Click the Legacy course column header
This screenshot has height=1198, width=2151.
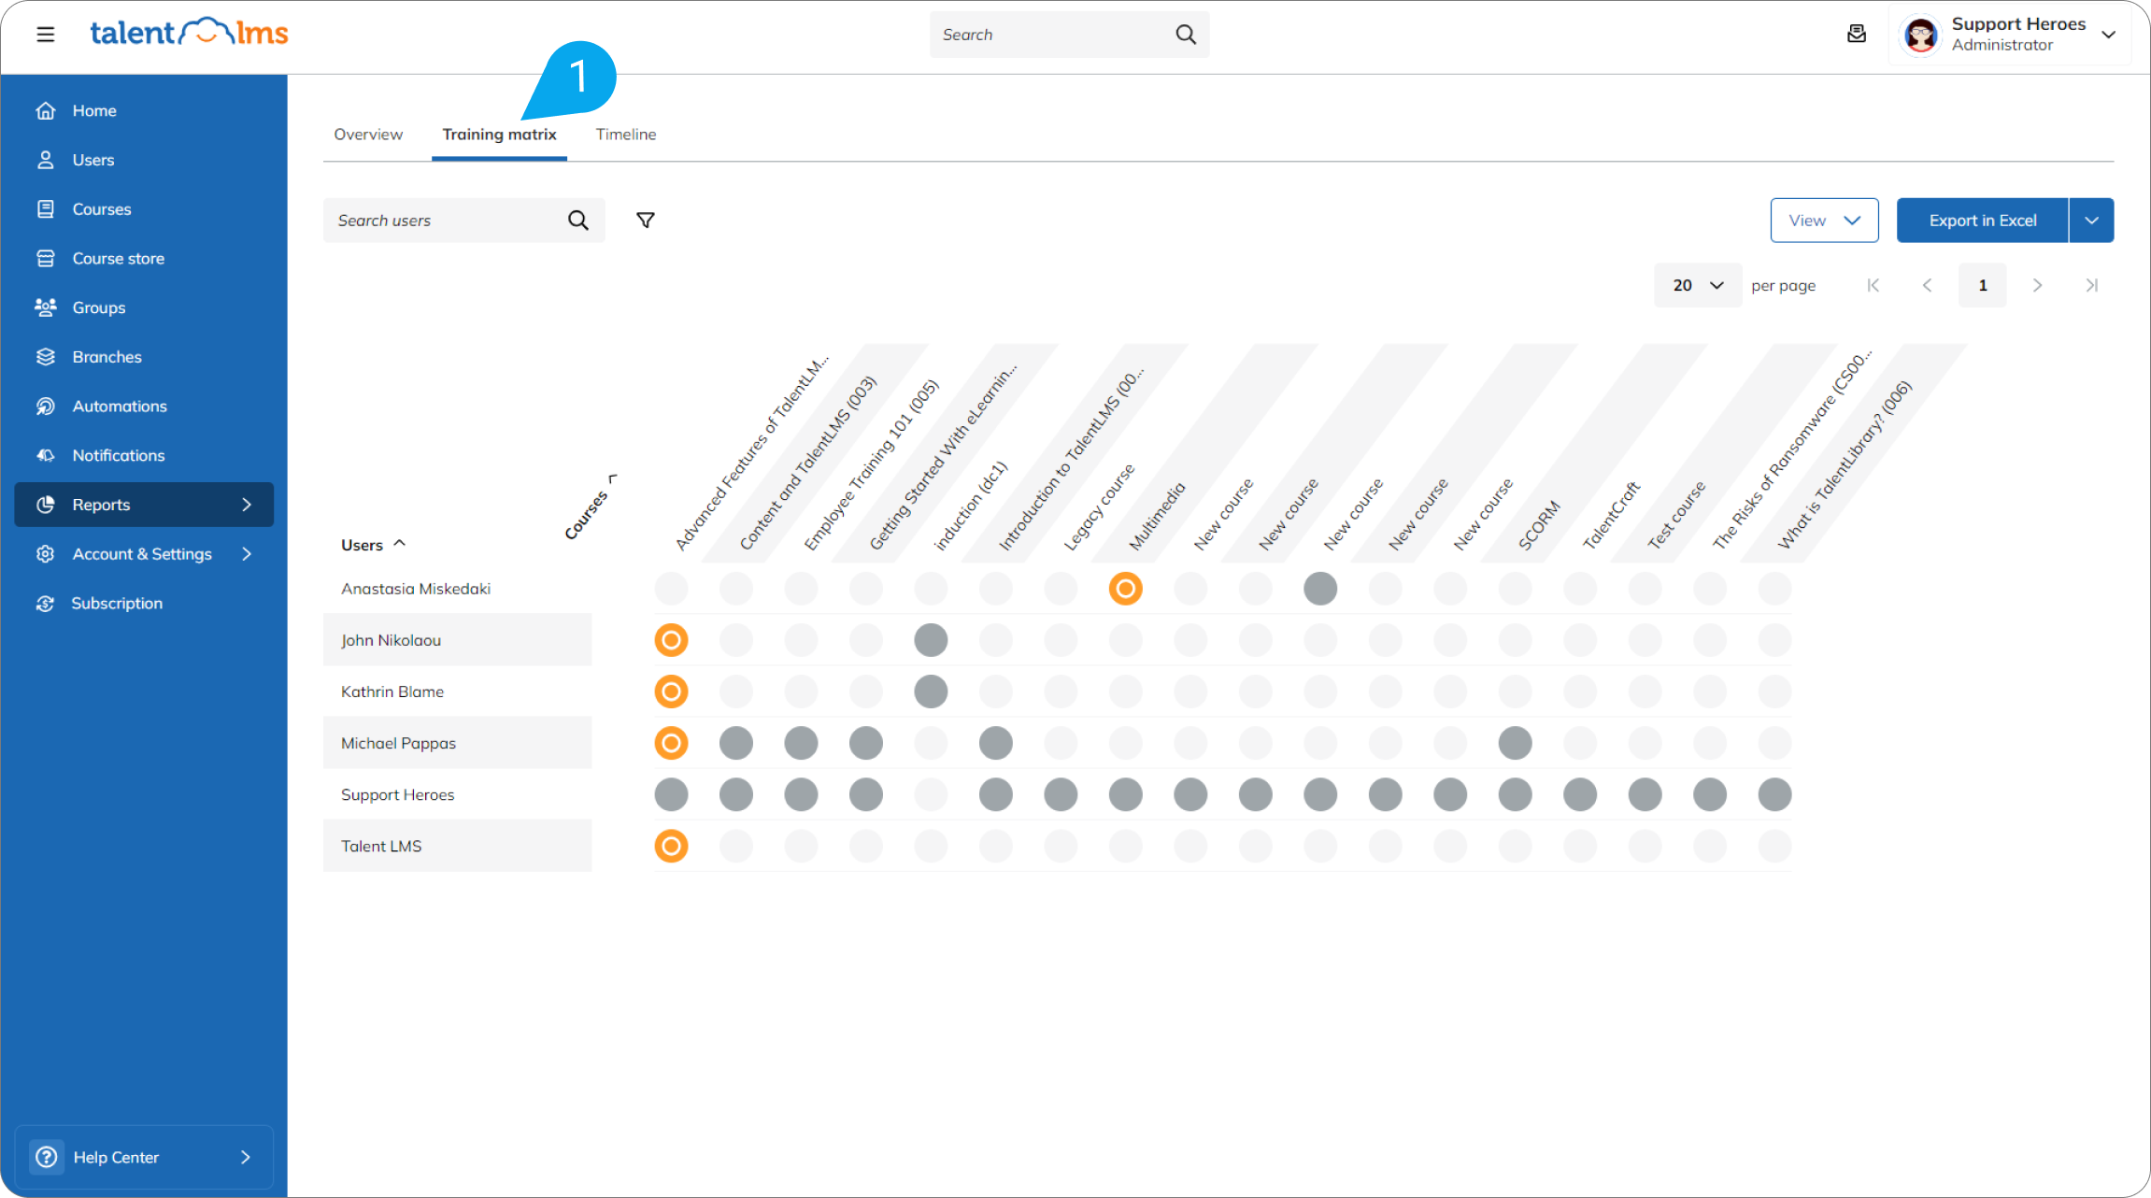[1099, 507]
